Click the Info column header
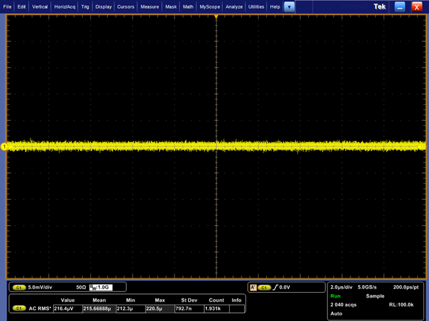The height and width of the screenshot is (321, 429). point(237,300)
